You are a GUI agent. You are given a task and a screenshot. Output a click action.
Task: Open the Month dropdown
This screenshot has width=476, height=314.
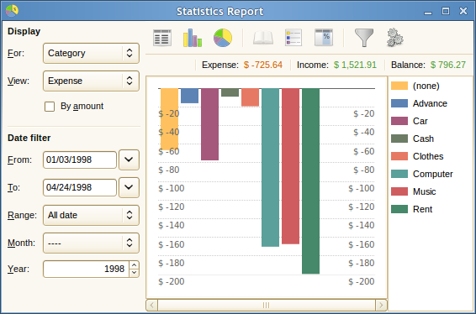coord(91,243)
